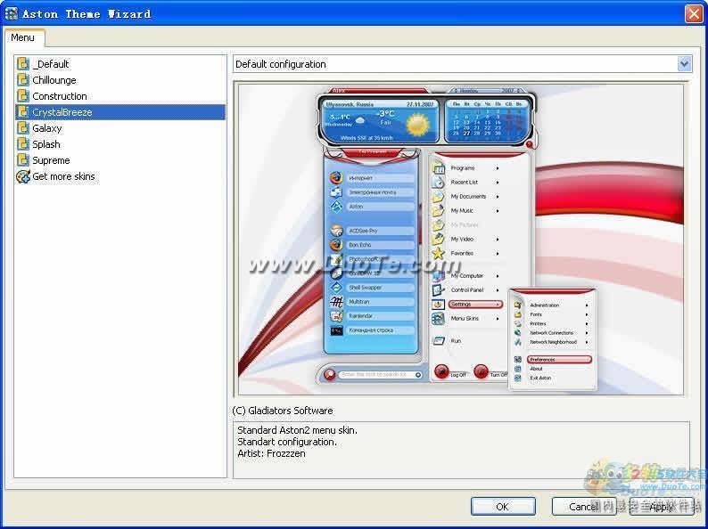Select the Chillounge skin entry
The image size is (708, 529).
click(54, 80)
